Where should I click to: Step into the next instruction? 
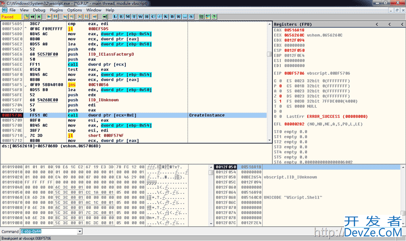[x=65, y=17]
